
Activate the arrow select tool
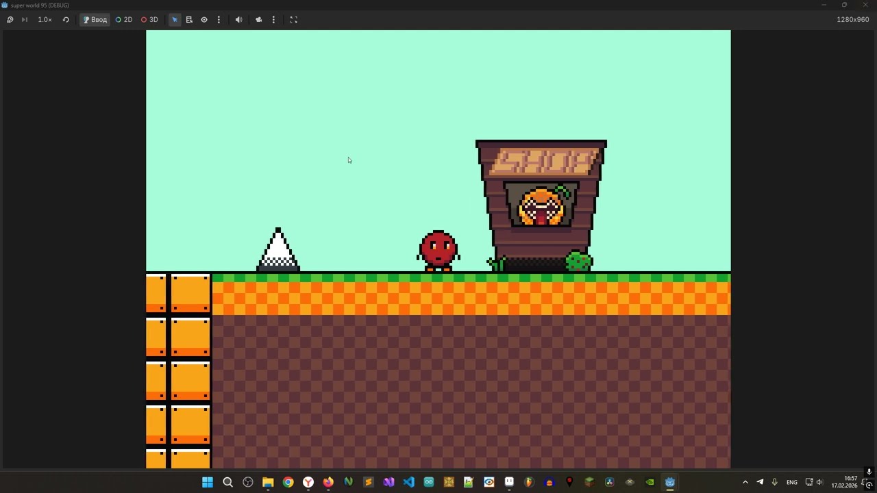[175, 20]
